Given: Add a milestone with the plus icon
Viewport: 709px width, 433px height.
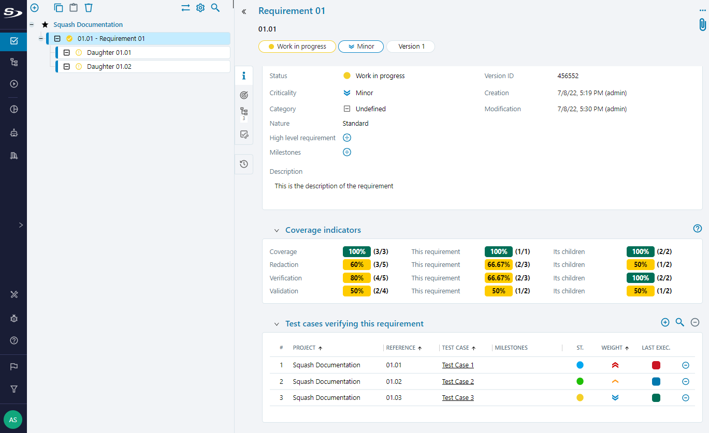Looking at the screenshot, I should click(x=347, y=152).
